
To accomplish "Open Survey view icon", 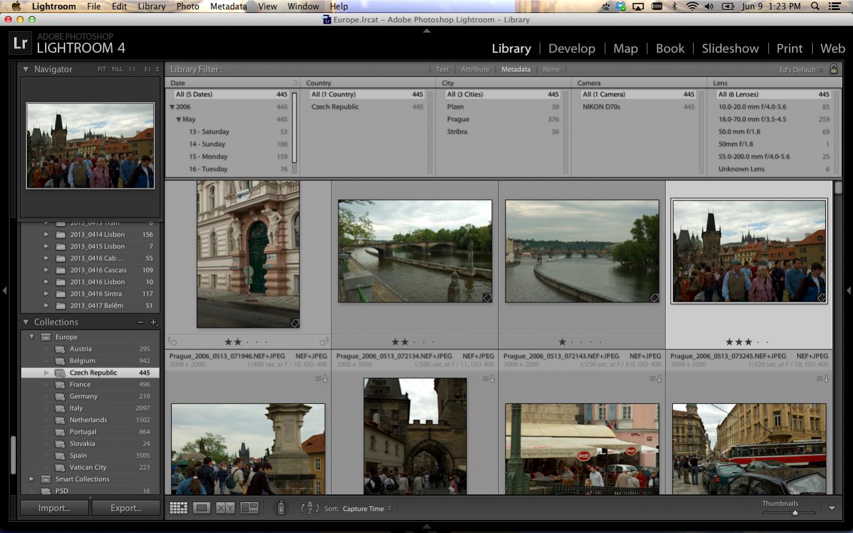I will [x=249, y=508].
